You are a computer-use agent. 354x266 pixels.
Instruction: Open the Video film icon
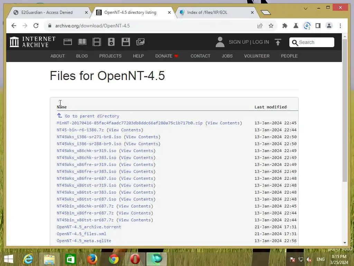tap(97, 42)
